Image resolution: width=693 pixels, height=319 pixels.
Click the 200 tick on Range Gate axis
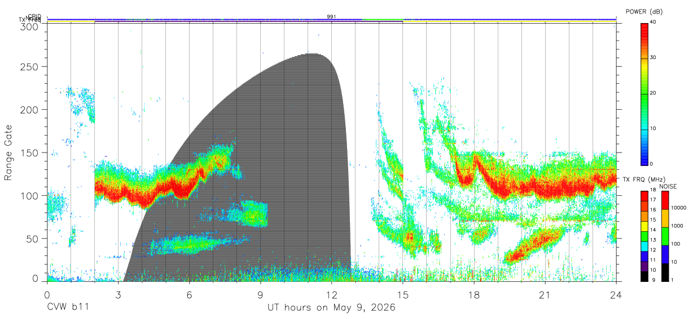(x=28, y=110)
